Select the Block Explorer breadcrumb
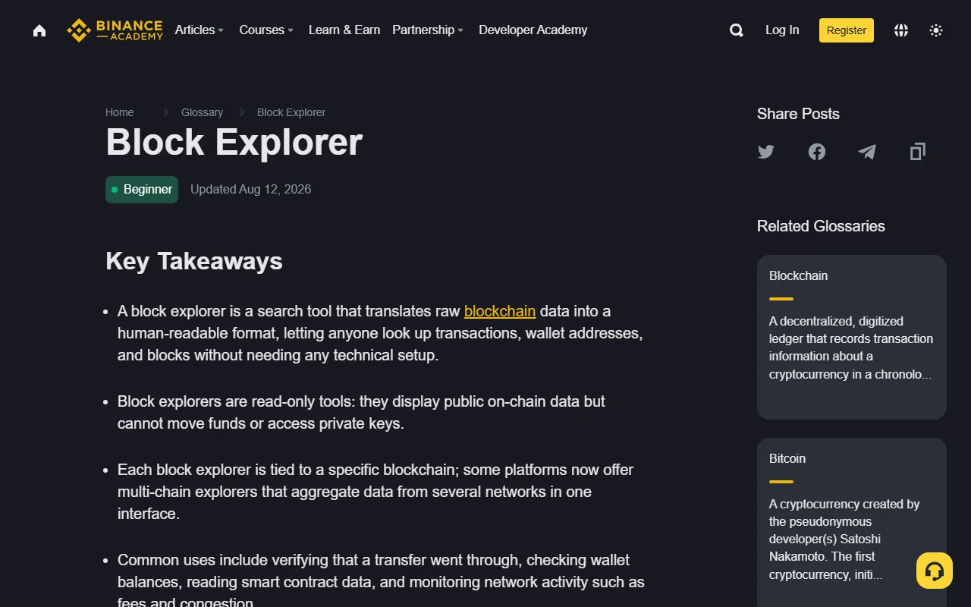Viewport: 971px width, 607px height. [291, 112]
